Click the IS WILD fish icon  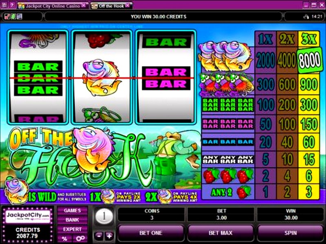click(x=16, y=190)
